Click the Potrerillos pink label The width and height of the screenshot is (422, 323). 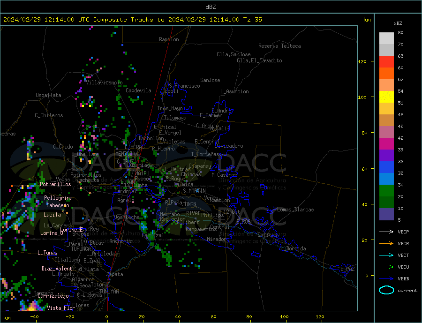(55, 184)
